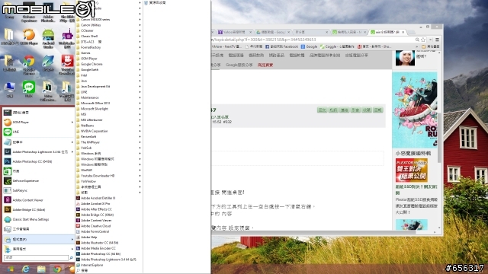Expand the CCleaner program folder
Viewport: 488px width, 274px height.
tap(108, 30)
